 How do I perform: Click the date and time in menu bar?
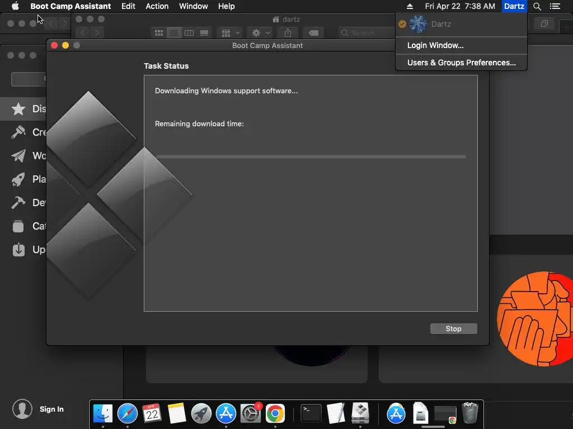(x=460, y=6)
